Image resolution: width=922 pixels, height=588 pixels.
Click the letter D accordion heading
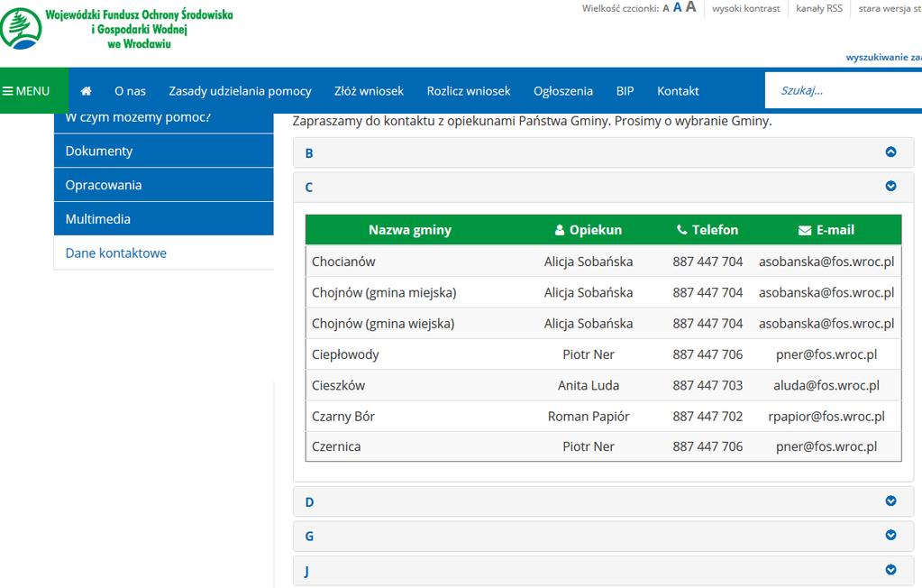click(x=309, y=502)
